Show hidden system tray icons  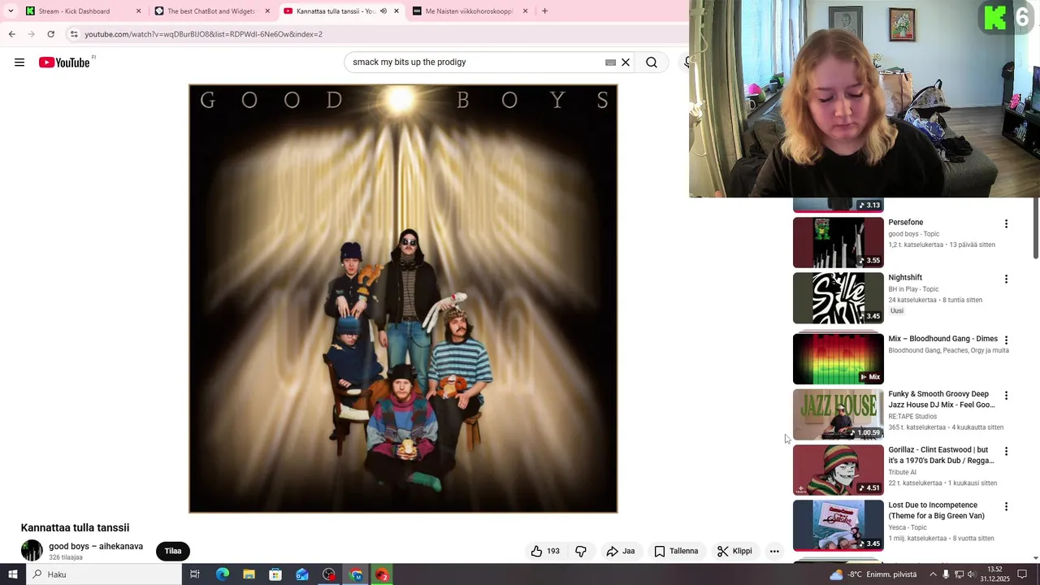coord(932,574)
